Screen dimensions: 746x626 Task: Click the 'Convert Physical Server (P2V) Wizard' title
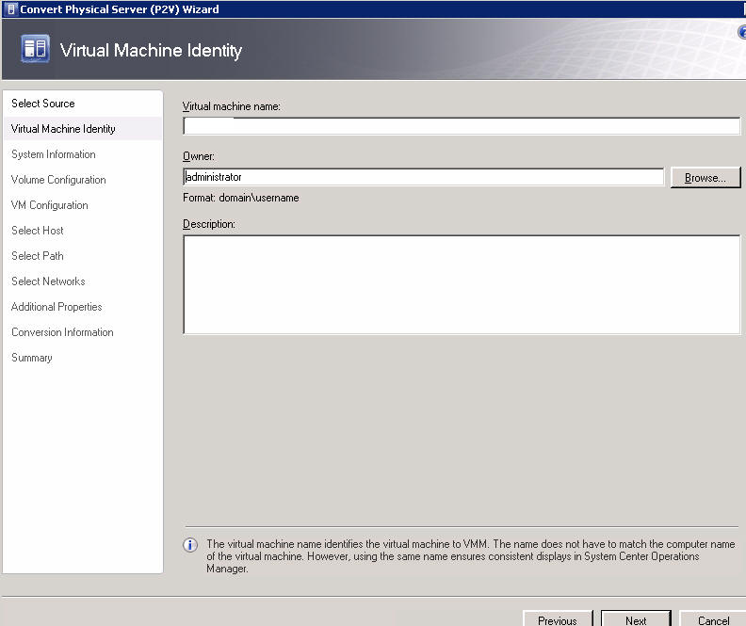pyautogui.click(x=120, y=9)
